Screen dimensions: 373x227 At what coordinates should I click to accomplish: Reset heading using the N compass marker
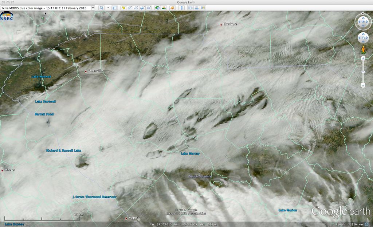363,14
